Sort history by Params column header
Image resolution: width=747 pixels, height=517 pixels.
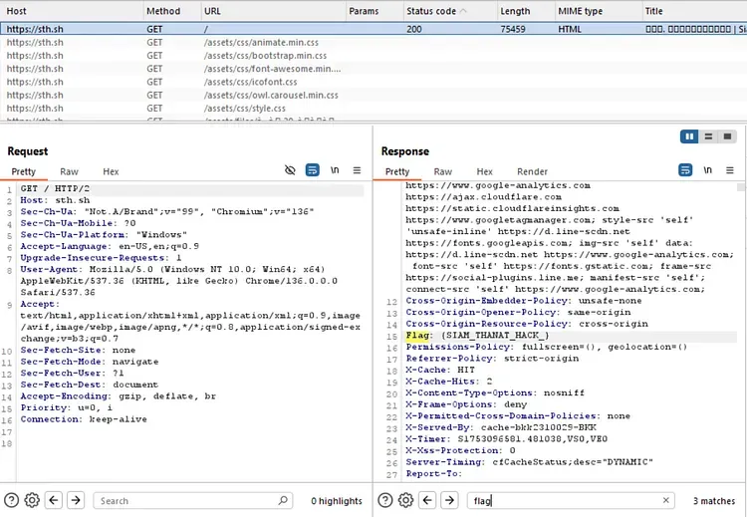[374, 11]
